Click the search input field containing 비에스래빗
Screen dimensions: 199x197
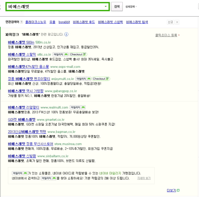coord(57,7)
